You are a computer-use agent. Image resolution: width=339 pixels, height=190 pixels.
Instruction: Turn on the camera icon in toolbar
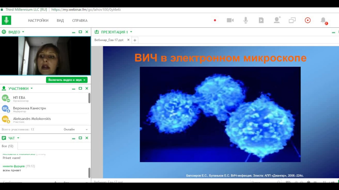(x=230, y=20)
